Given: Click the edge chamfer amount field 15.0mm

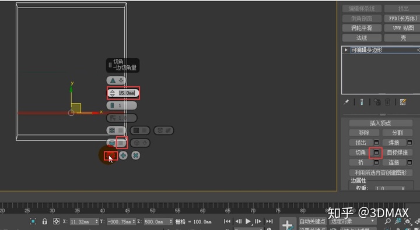Looking at the screenshot, I should click(x=127, y=93).
